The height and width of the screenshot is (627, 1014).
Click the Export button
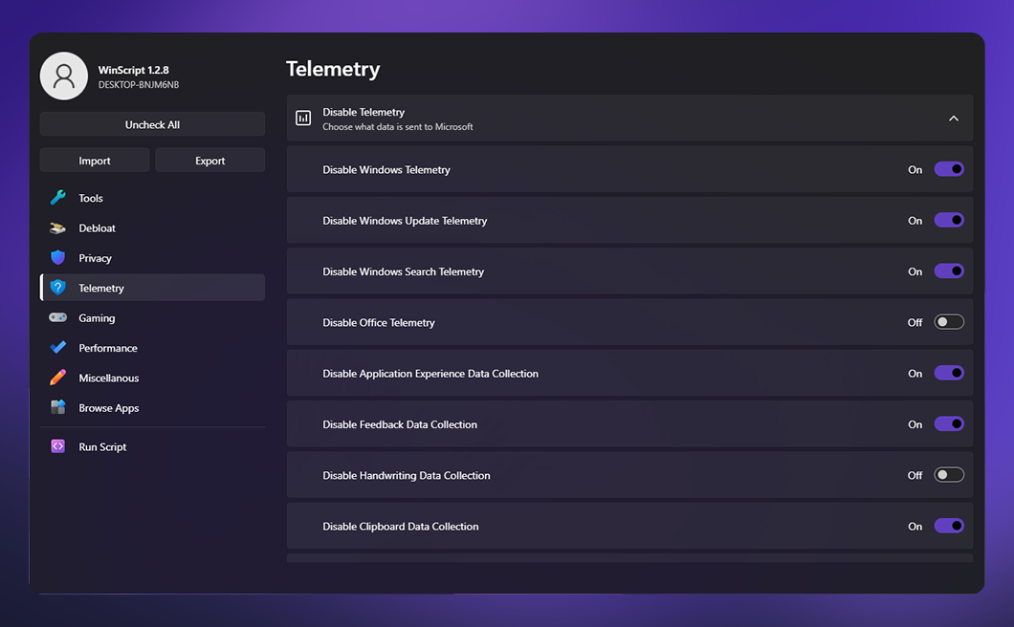click(x=209, y=161)
